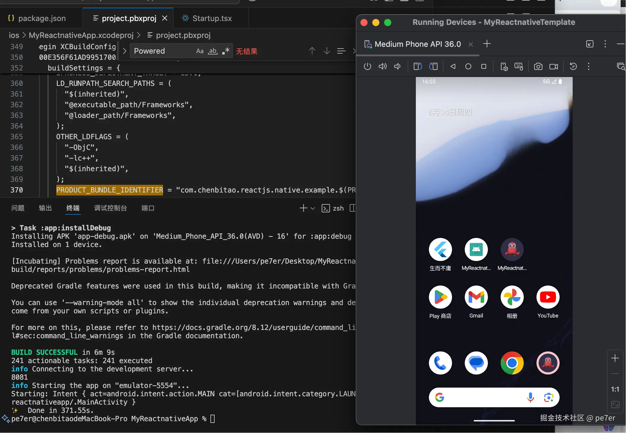Open the 调试控制台 panel tab

pyautogui.click(x=110, y=208)
